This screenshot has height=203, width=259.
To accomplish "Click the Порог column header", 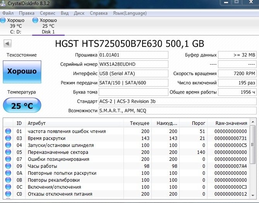I will [x=194, y=123].
